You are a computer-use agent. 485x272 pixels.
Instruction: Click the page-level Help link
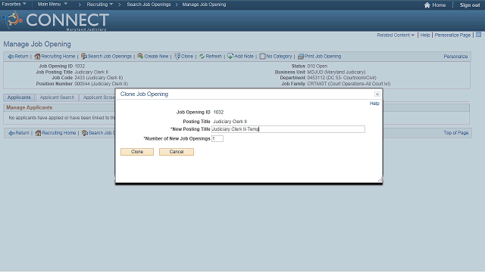click(x=425, y=36)
